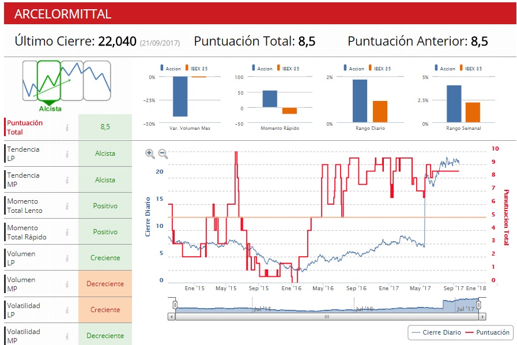Screen dimensions: 517x345
Task: Click Decreciente value for Volumen MP
Action: [105, 284]
